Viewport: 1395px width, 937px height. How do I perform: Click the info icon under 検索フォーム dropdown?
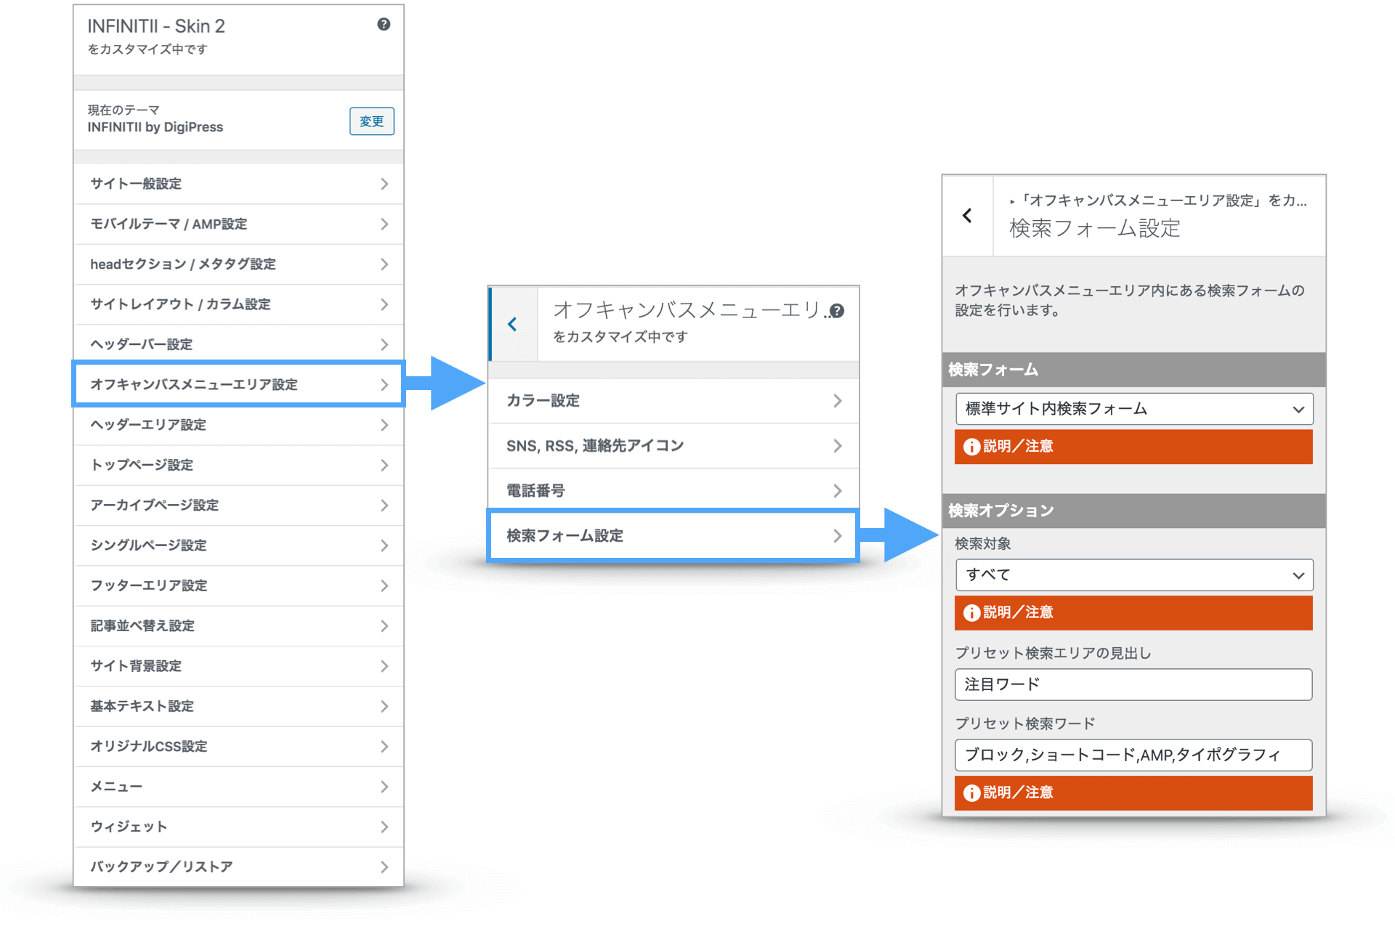pyautogui.click(x=971, y=447)
